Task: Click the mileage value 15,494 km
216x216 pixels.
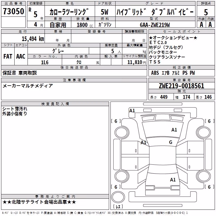Action: point(33,39)
